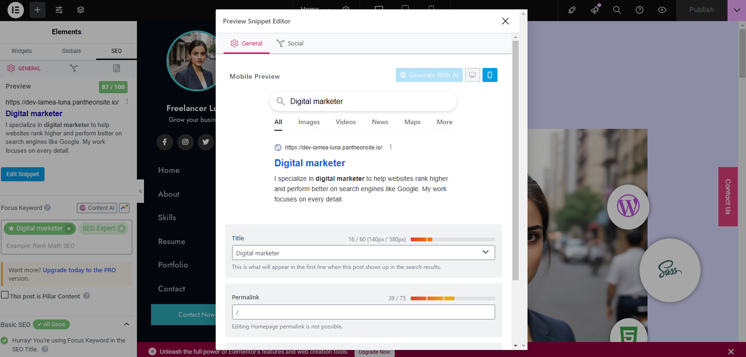This screenshot has height=357, width=746.
Task: Click the Publish button
Action: 701,10
